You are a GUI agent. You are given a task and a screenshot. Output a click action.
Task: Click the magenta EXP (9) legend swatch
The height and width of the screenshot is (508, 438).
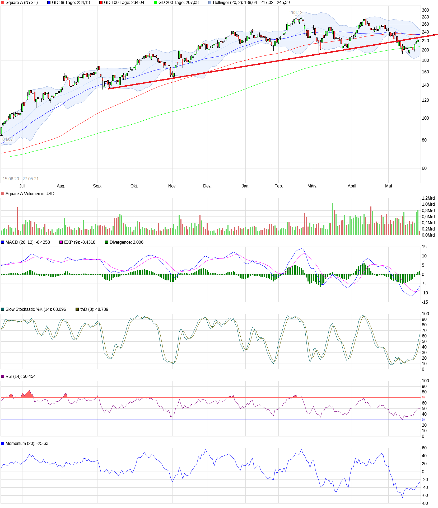[x=61, y=242]
